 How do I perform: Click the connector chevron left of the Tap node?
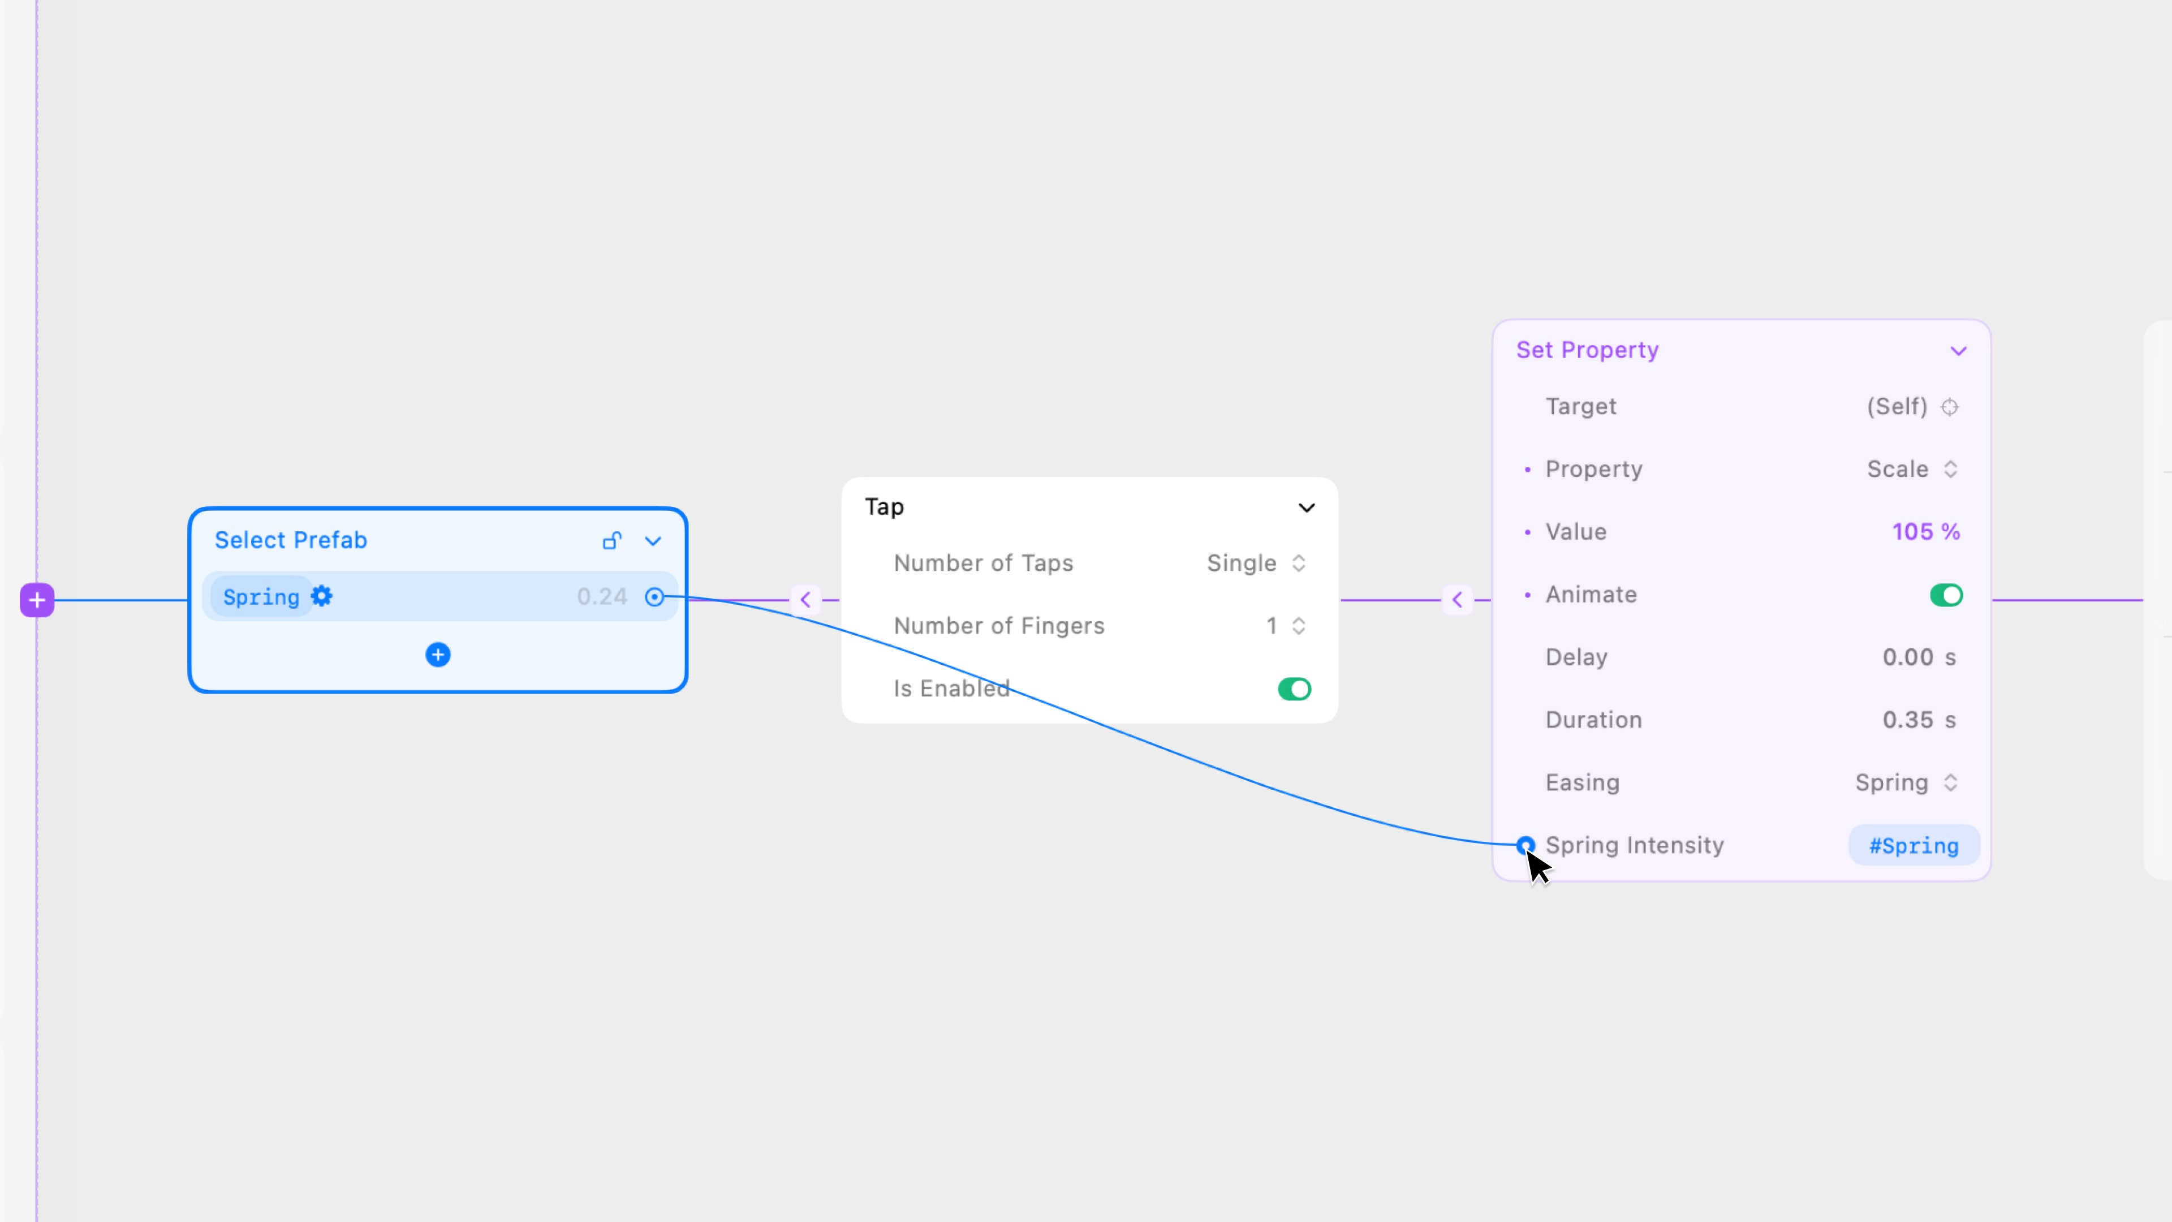pyautogui.click(x=806, y=599)
